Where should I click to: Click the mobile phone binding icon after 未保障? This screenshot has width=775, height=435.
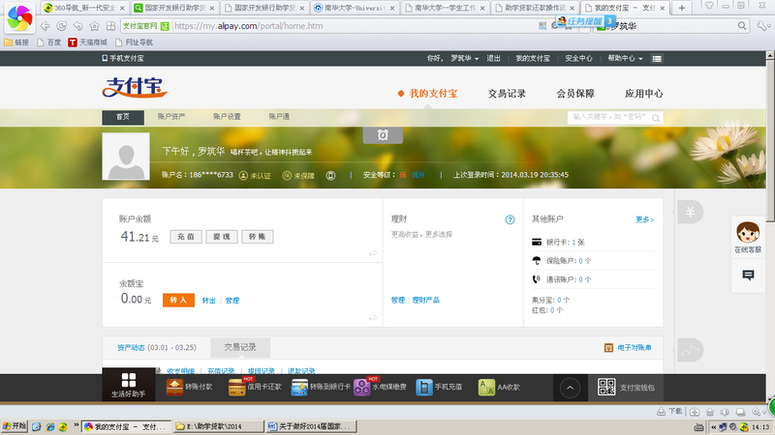330,176
